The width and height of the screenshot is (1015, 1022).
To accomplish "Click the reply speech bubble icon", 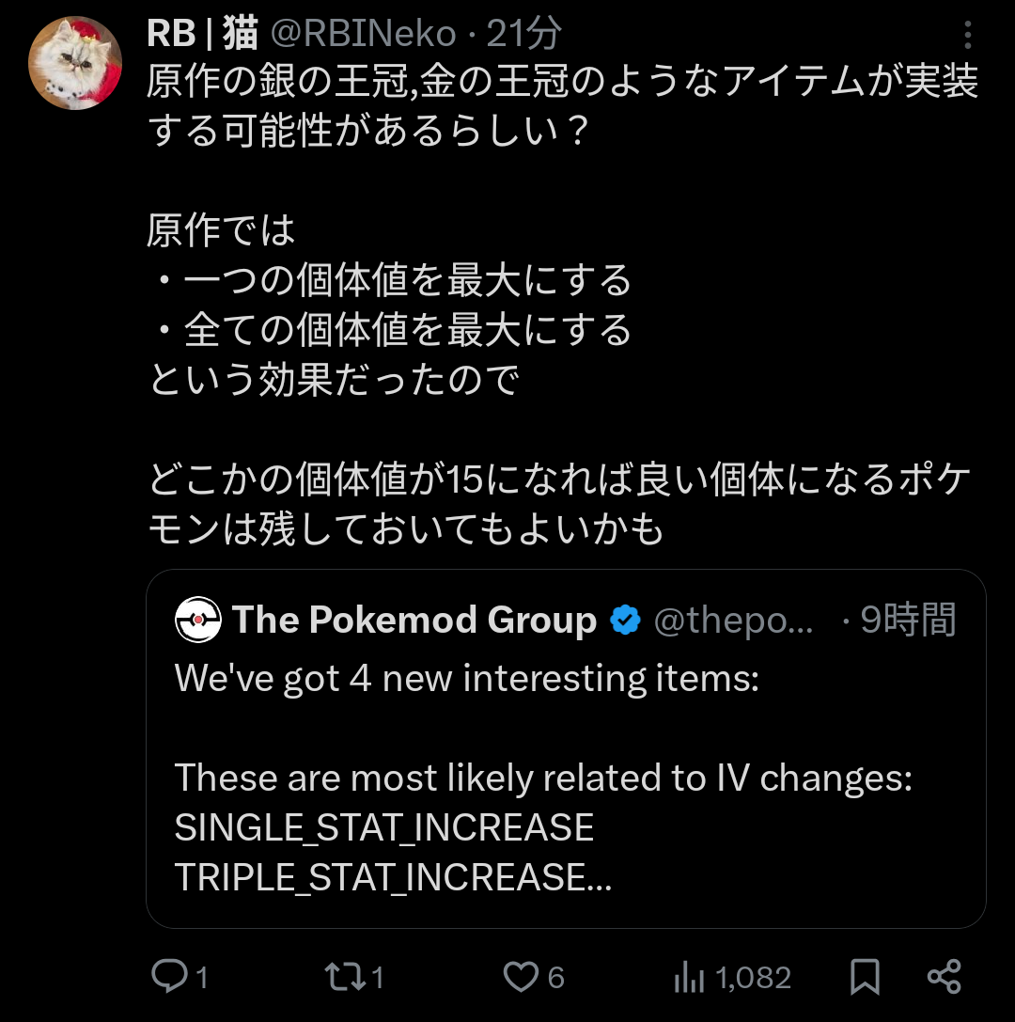I will coord(169,976).
